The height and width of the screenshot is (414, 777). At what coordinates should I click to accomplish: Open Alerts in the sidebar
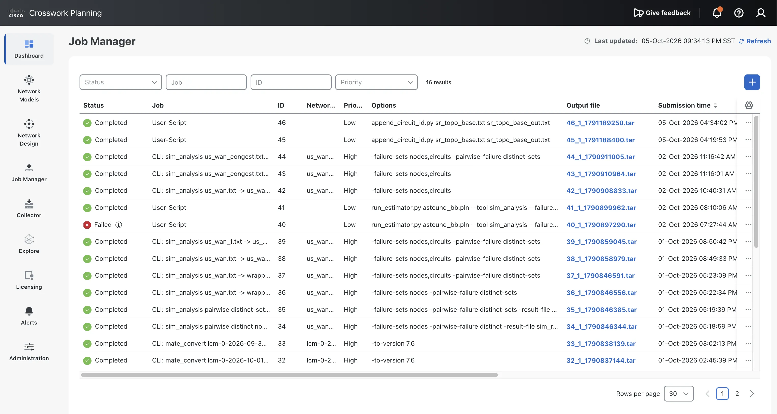pos(29,316)
